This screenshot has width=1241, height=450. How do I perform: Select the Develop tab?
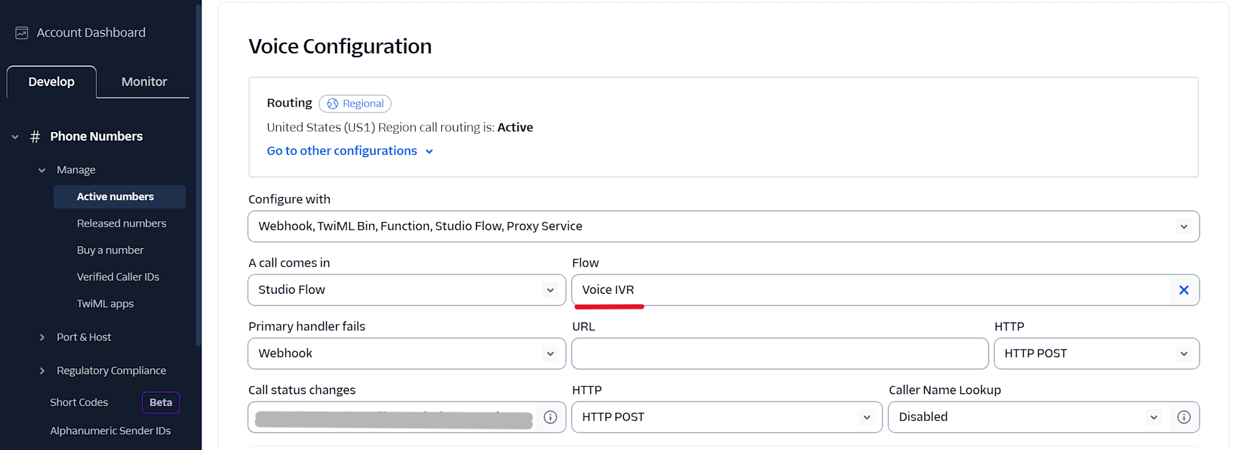52,82
